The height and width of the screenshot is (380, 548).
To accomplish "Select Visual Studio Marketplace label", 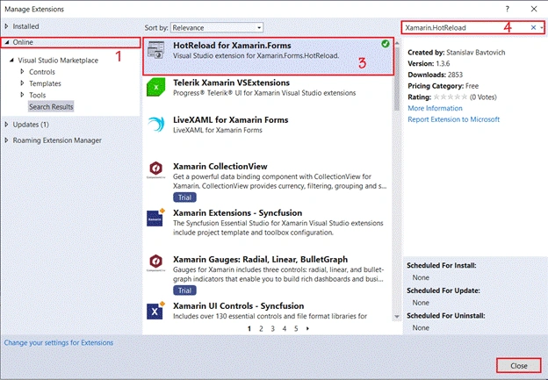I will pyautogui.click(x=58, y=61).
